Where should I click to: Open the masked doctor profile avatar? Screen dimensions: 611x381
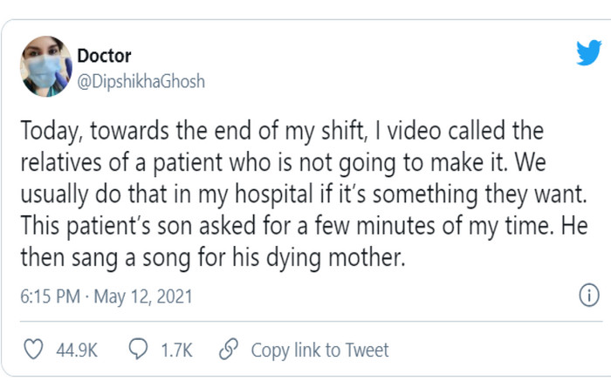click(46, 66)
